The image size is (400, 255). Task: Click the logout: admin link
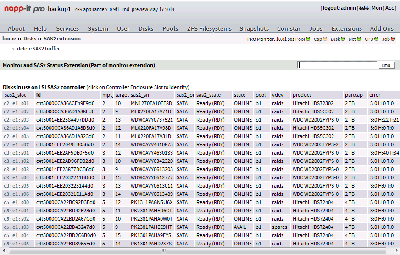[x=339, y=8]
